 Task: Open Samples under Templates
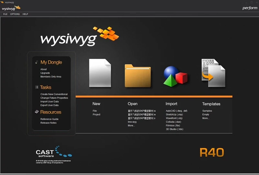pyautogui.click(x=207, y=111)
